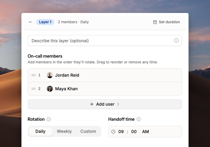Click the plus icon in Add user
Viewport: 210px width, 147px height.
[x=92, y=104]
